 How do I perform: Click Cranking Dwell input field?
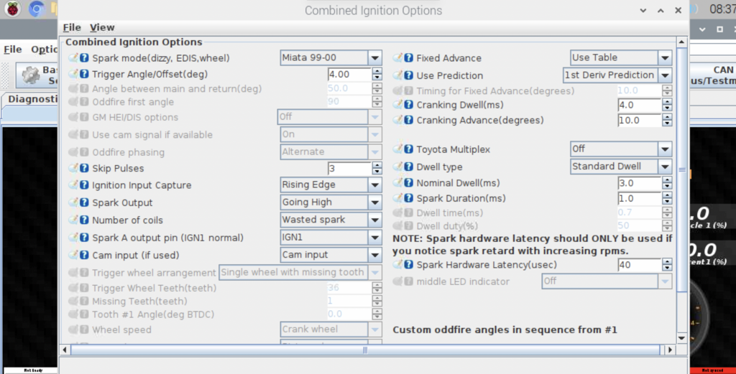click(640, 105)
